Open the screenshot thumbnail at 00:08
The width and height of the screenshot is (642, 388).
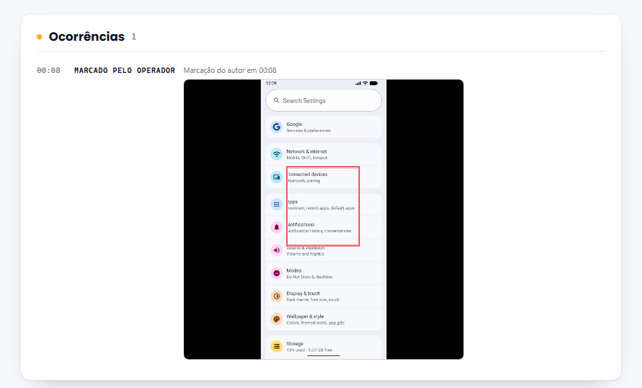click(324, 219)
